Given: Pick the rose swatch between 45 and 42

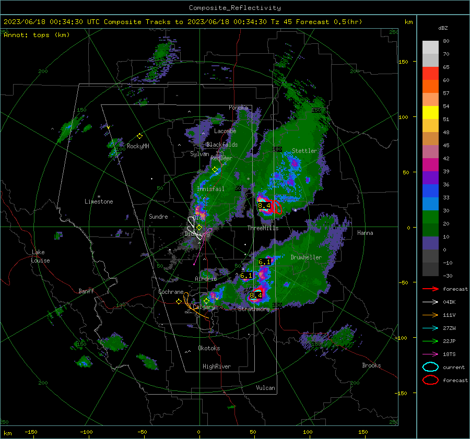Looking at the screenshot, I should (430, 151).
